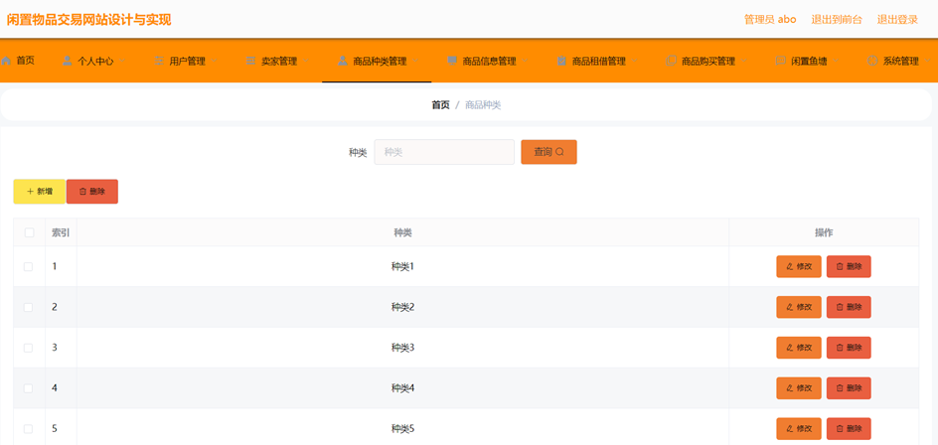The height and width of the screenshot is (445, 938).
Task: Click the 管理员 abo label
Action: [770, 19]
